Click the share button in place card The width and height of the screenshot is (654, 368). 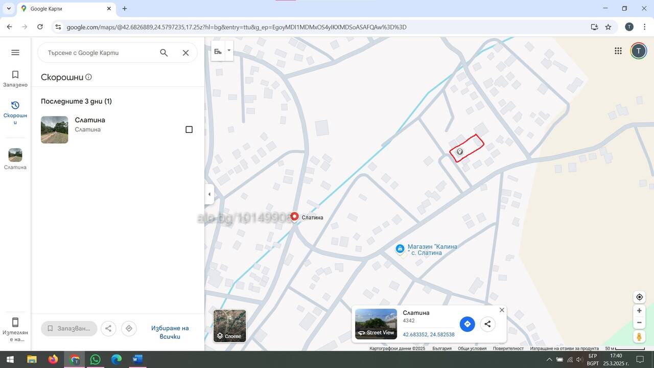pos(487,324)
